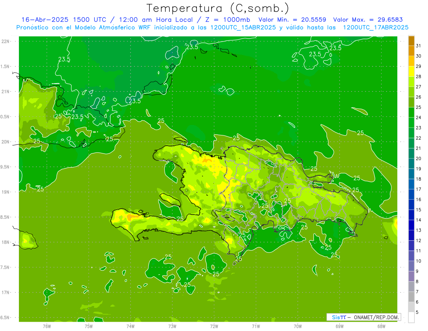Click the 68W longitude axis label
The height and width of the screenshot is (331, 428).
coord(381,326)
